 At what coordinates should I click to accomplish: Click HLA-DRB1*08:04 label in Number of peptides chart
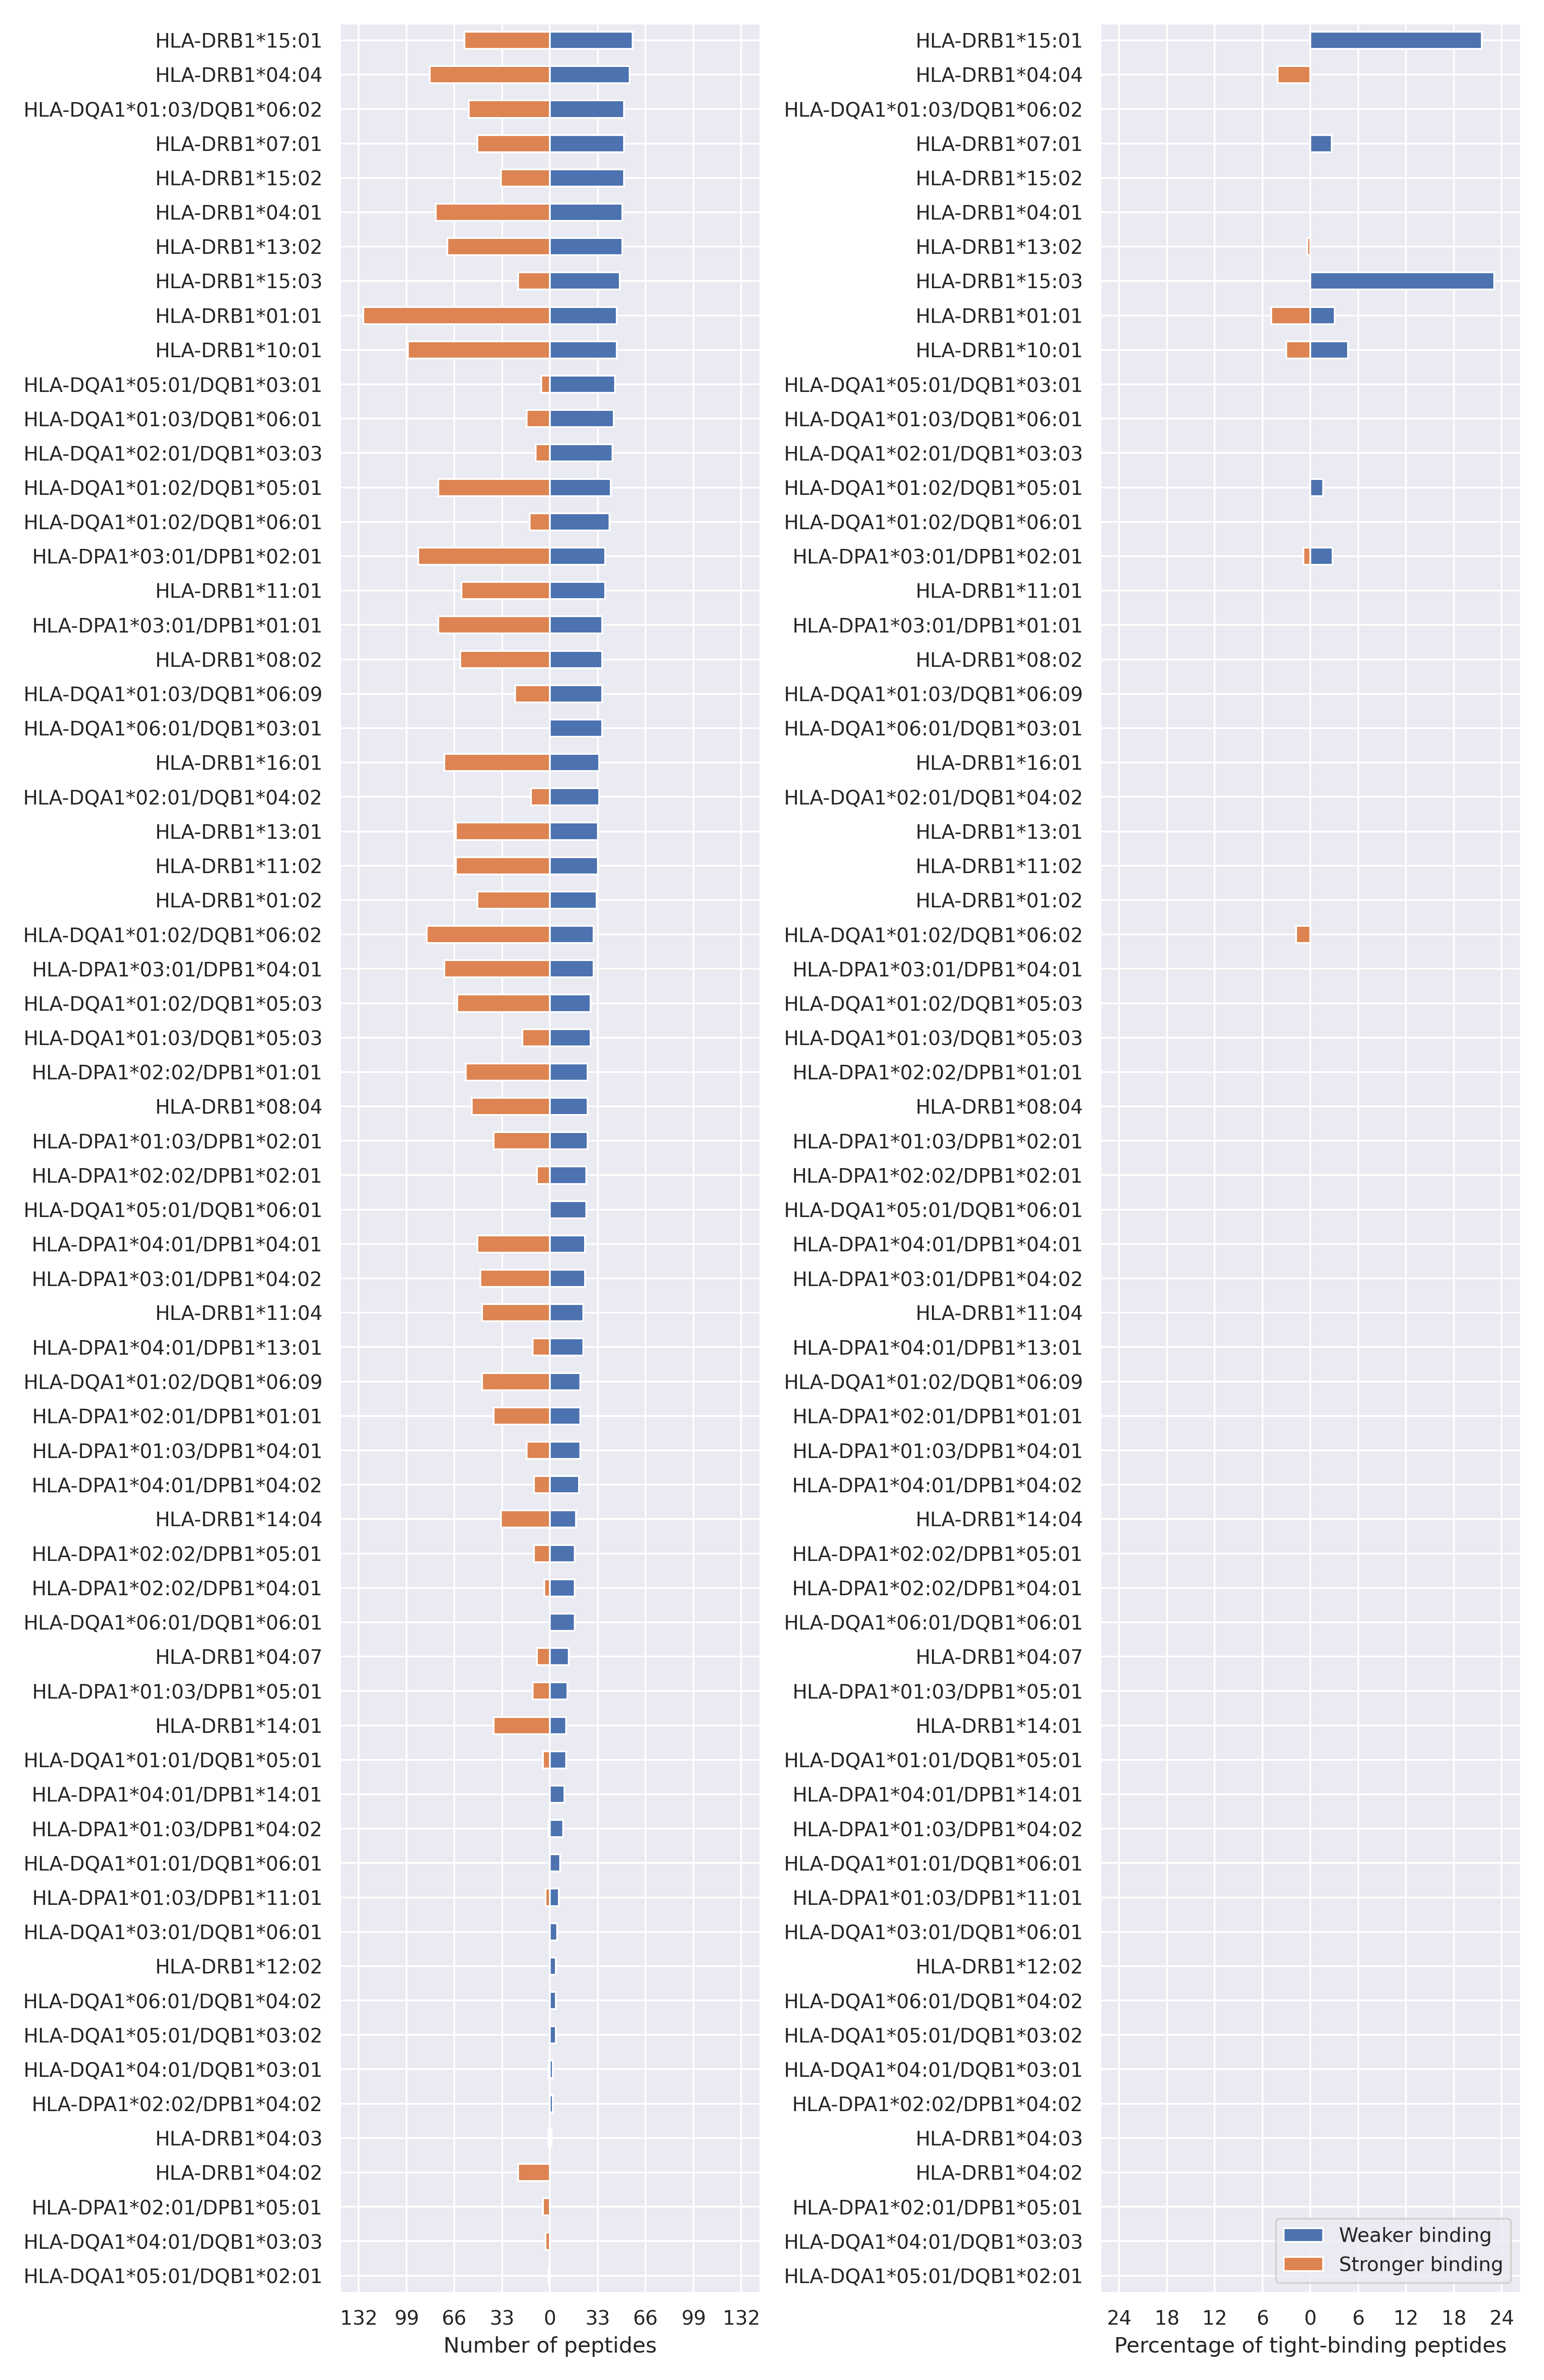tap(238, 1107)
